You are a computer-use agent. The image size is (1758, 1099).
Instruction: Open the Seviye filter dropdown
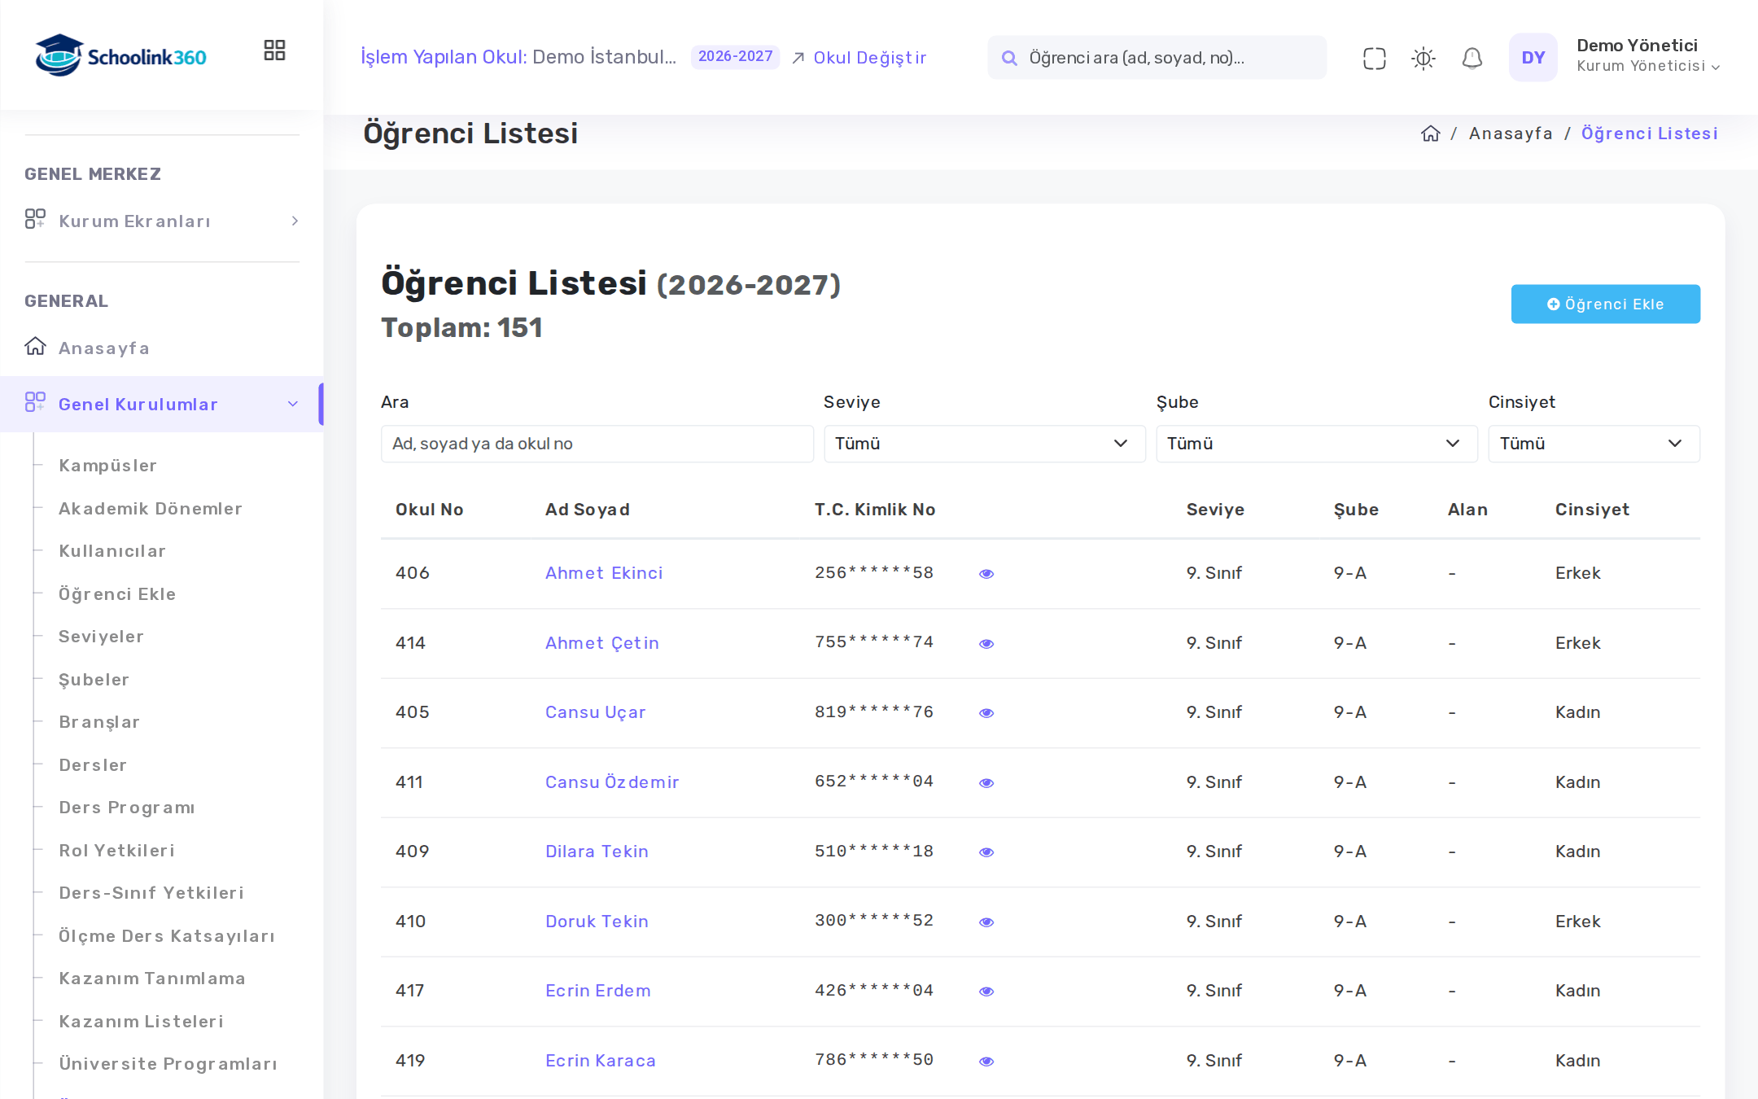pos(984,444)
